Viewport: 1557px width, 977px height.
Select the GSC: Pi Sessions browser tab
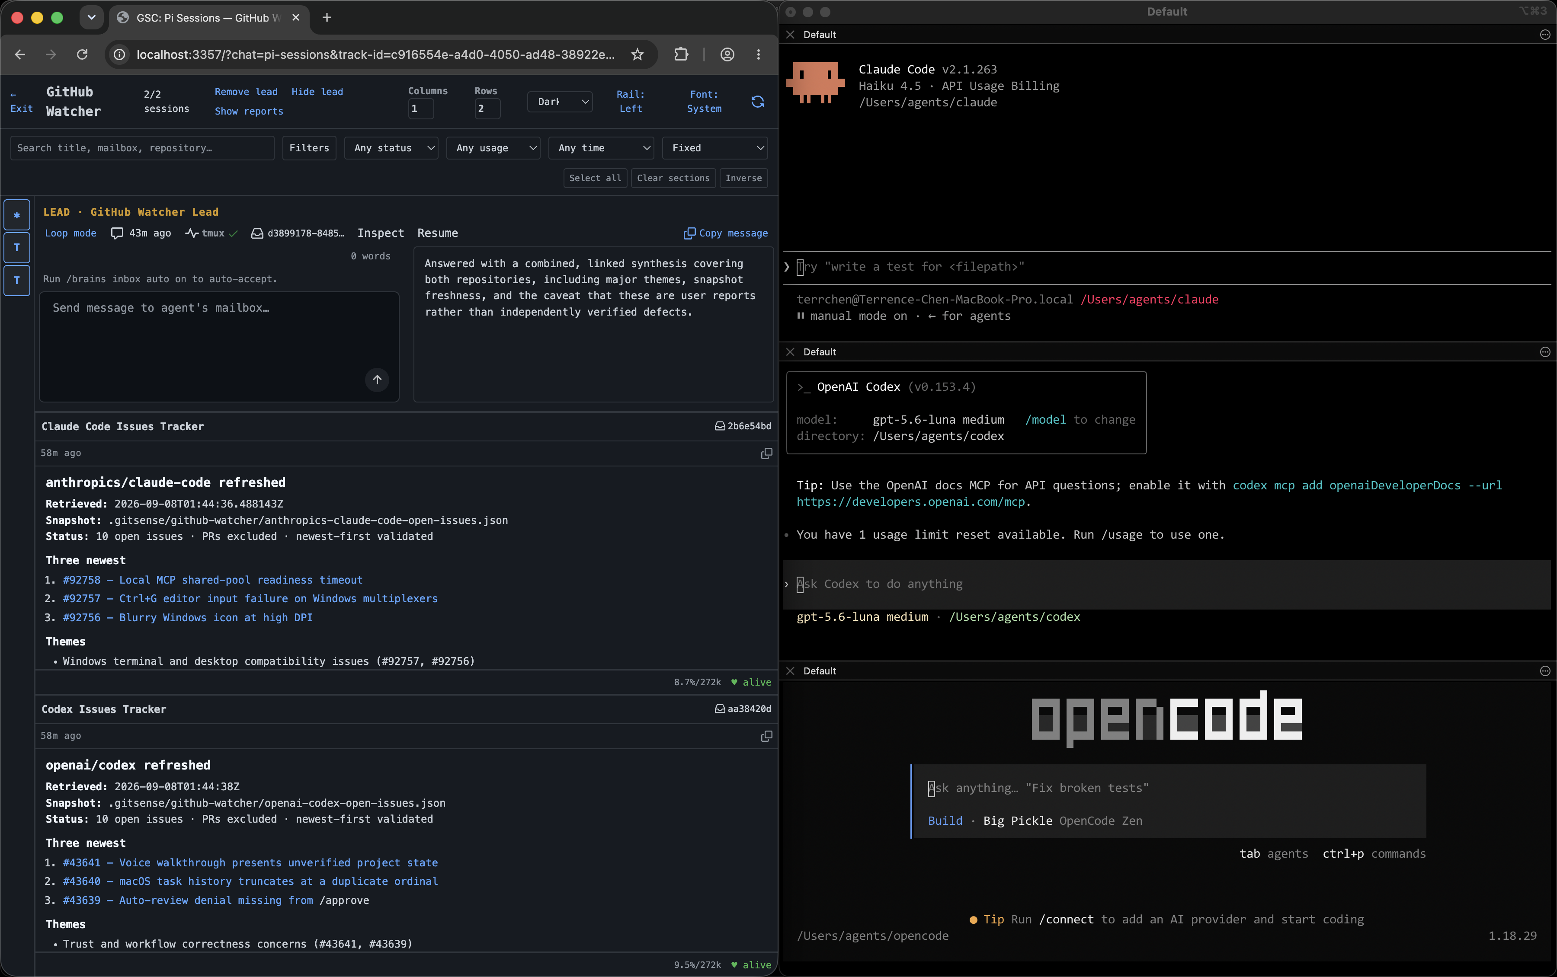208,17
